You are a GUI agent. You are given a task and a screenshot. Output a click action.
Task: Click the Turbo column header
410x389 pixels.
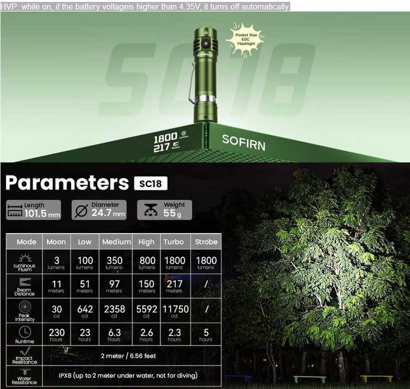coord(174,242)
